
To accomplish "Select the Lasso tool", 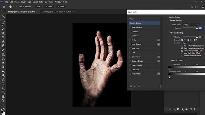I will point(3,25).
